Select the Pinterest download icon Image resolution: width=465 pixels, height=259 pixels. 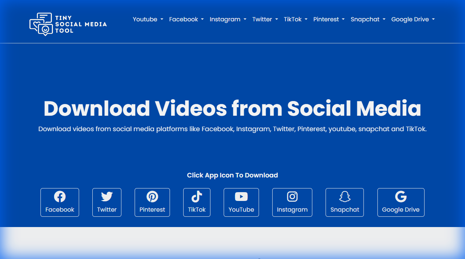click(152, 197)
